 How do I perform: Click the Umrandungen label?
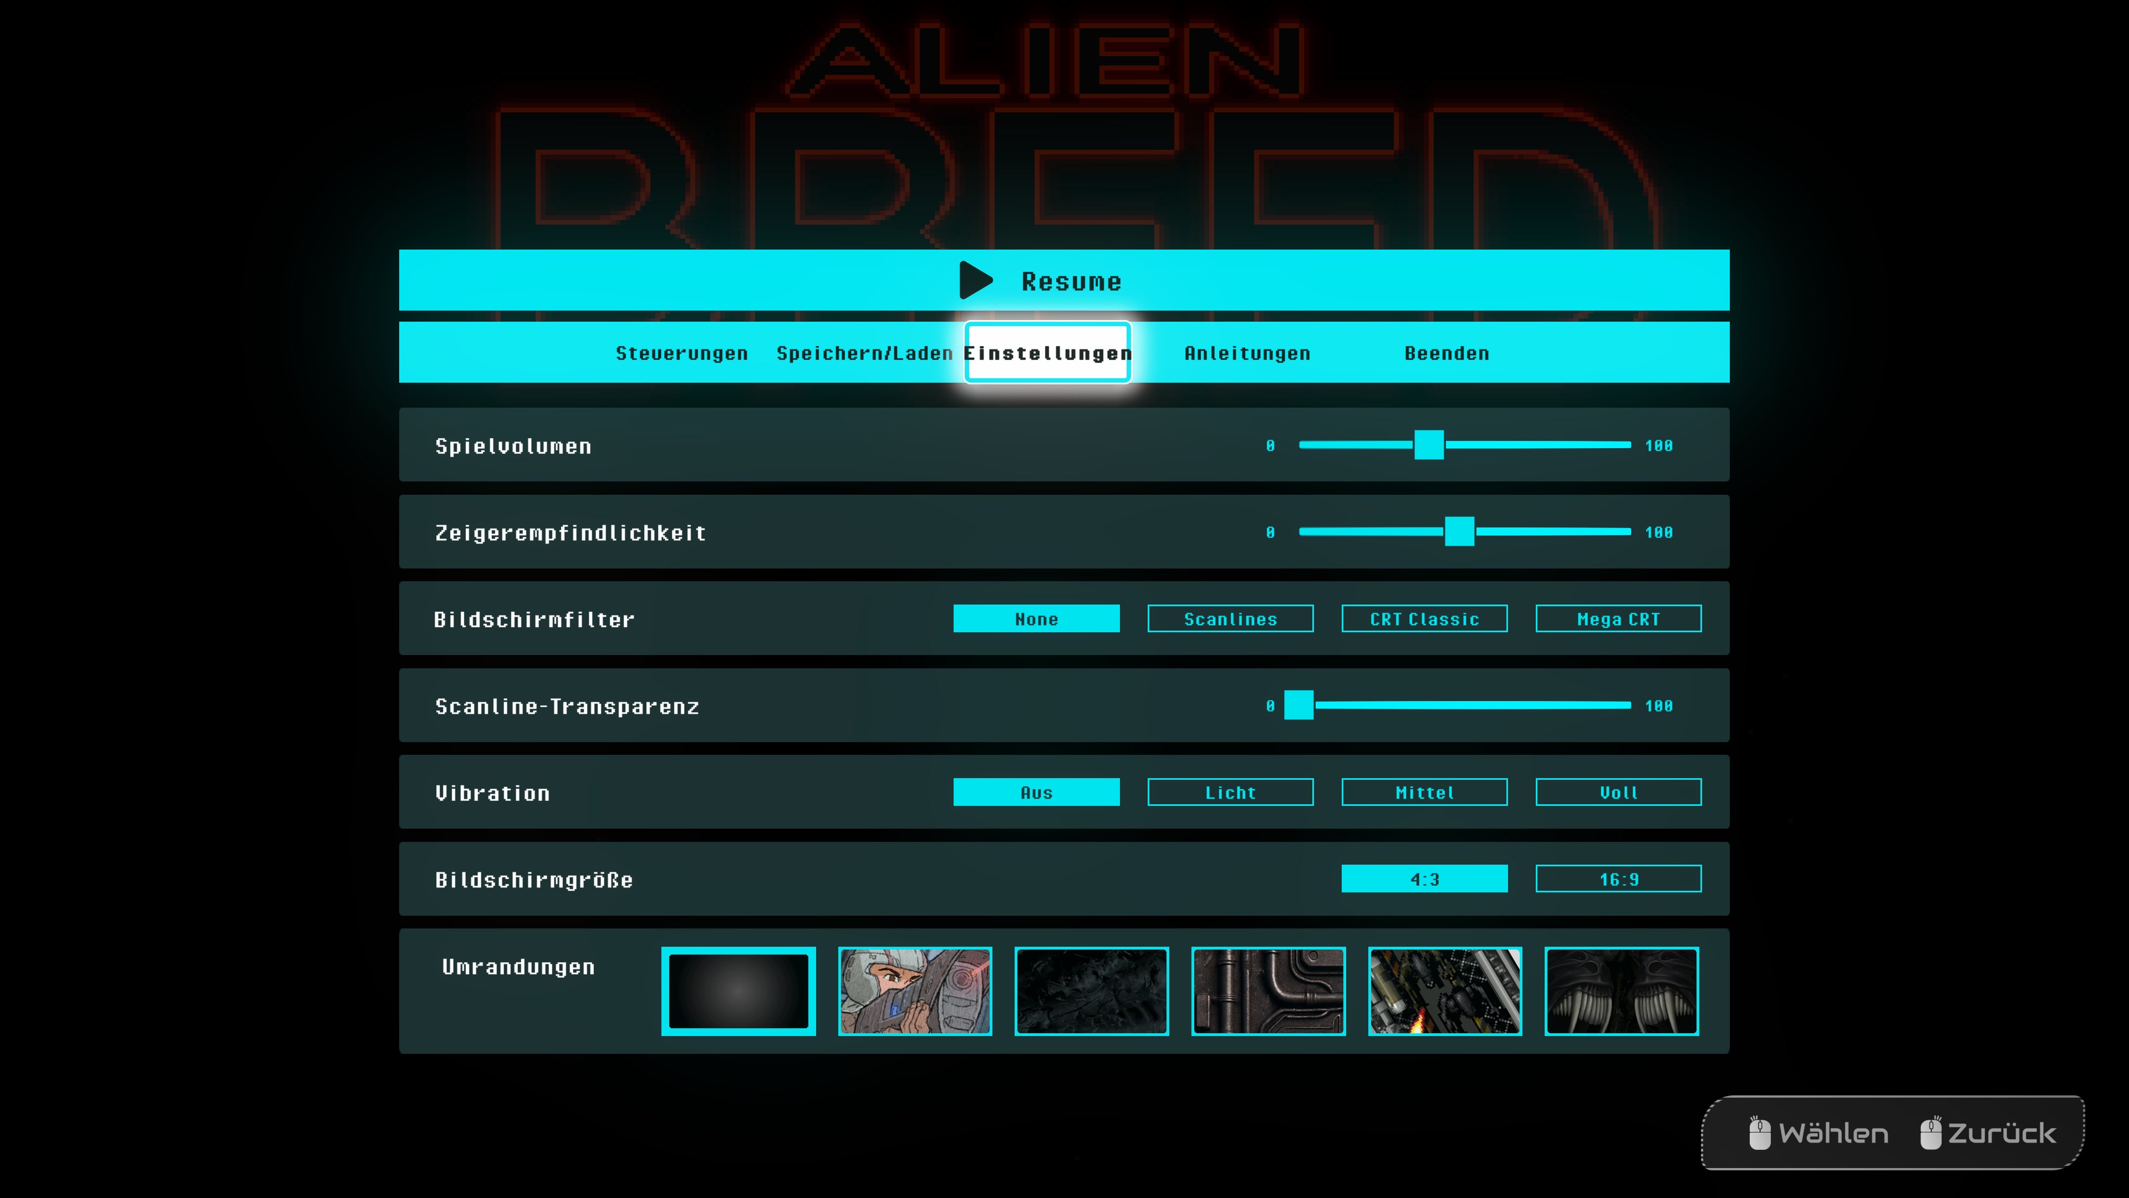coord(518,967)
